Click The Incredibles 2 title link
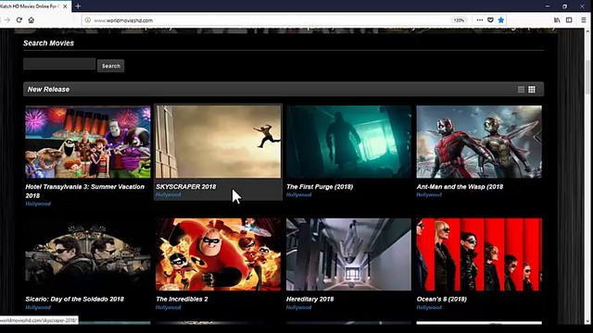The image size is (593, 333). pyautogui.click(x=182, y=299)
